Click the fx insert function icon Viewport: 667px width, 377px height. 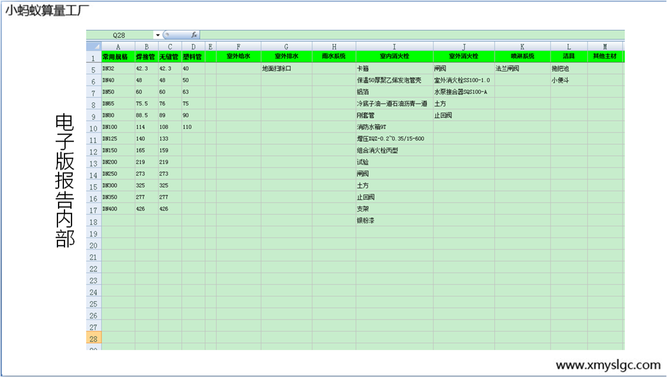point(194,35)
